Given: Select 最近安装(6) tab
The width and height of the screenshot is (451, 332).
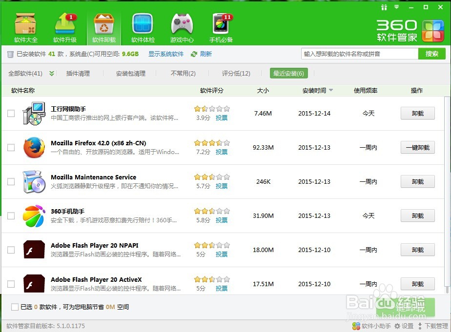Looking at the screenshot, I should pyautogui.click(x=288, y=74).
